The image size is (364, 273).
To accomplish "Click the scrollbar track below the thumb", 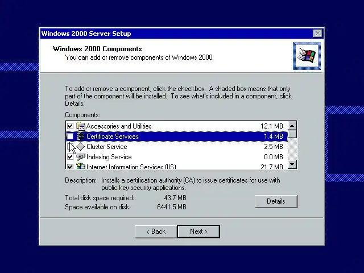I will point(292,149).
